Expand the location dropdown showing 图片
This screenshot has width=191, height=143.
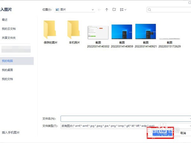coord(93,10)
